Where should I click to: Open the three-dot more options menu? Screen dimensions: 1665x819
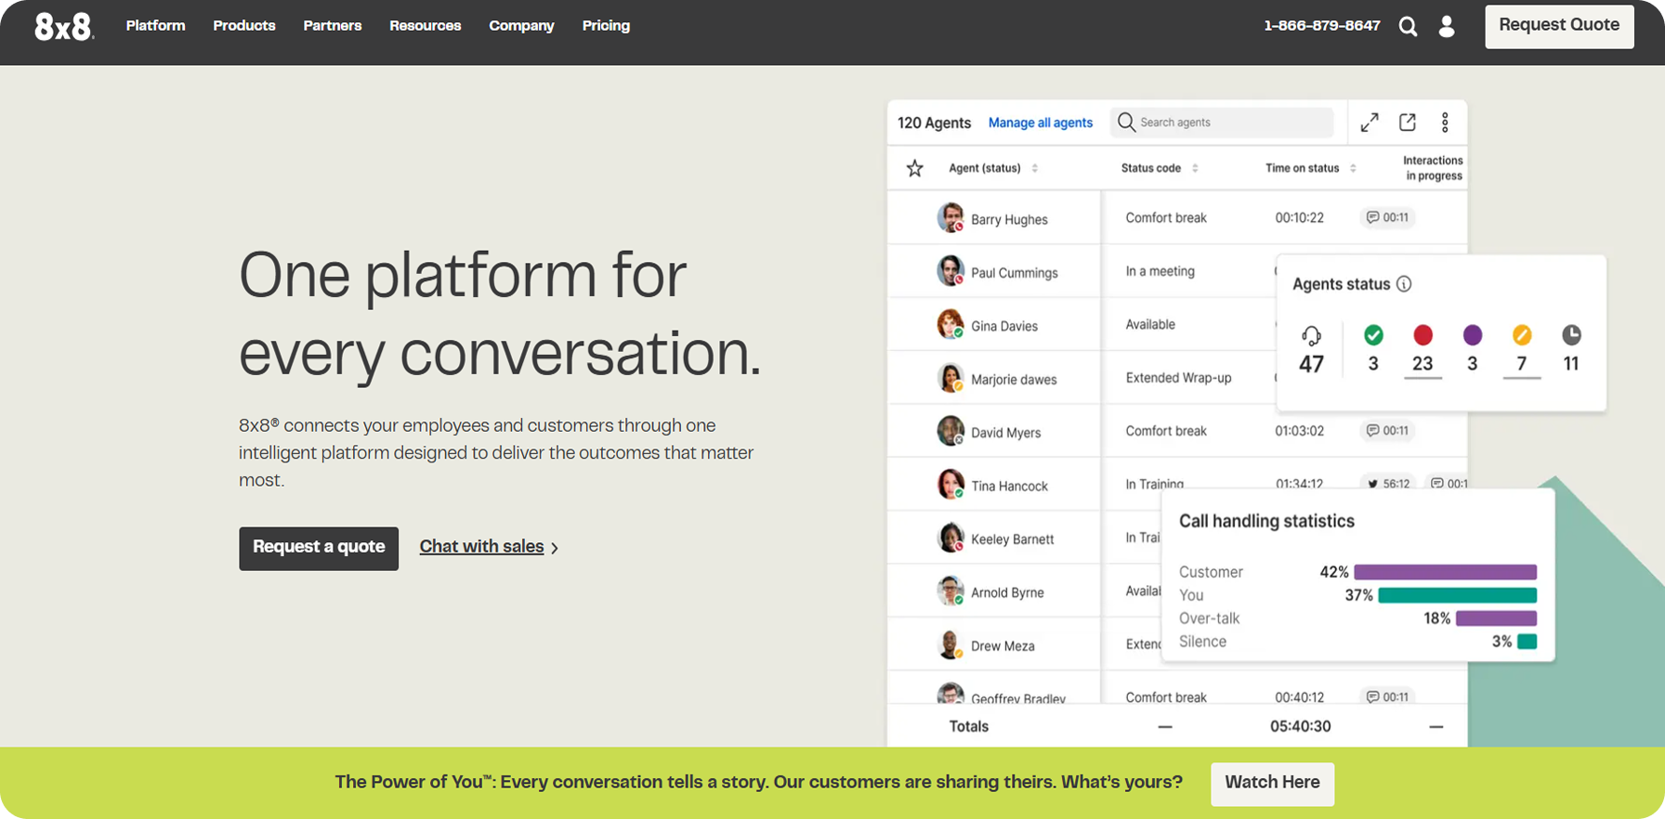pyautogui.click(x=1445, y=122)
